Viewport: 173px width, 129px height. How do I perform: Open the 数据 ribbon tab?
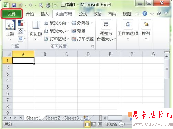[x=97, y=14]
